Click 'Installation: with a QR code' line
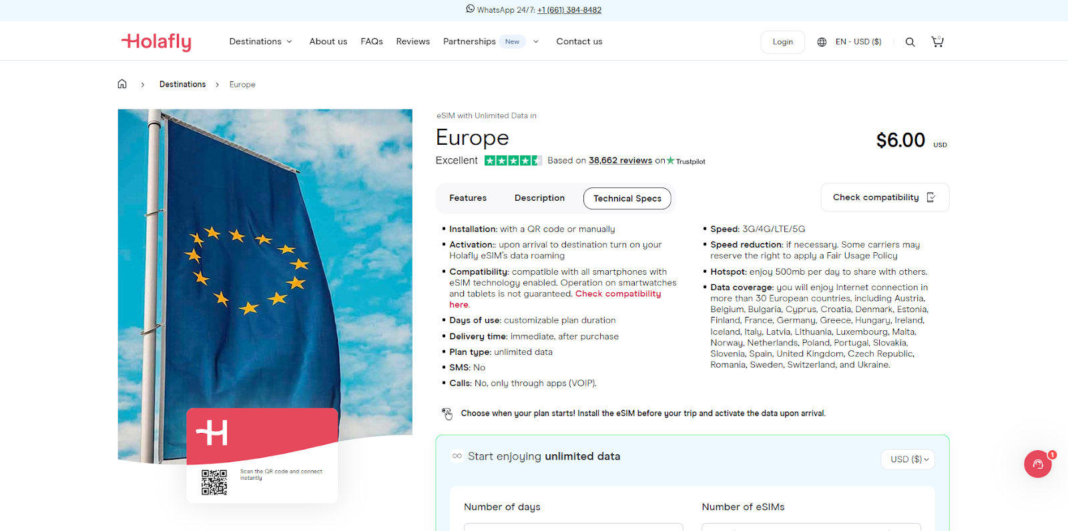The height and width of the screenshot is (531, 1068). click(532, 229)
